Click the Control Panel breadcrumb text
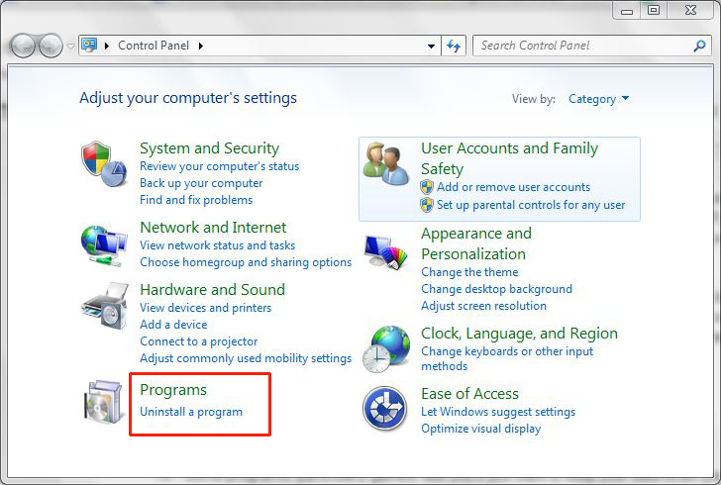Image resolution: width=721 pixels, height=485 pixels. point(154,46)
